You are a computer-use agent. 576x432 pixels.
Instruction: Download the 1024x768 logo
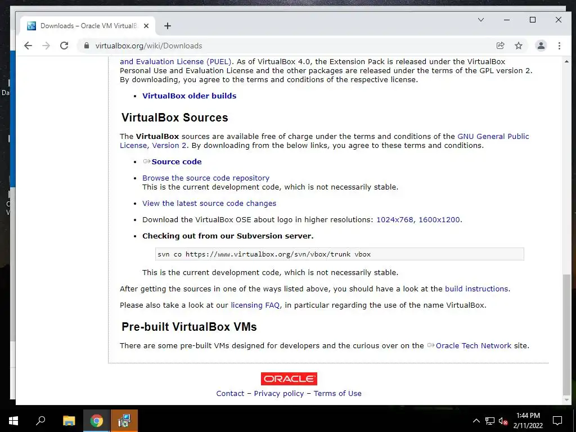395,220
